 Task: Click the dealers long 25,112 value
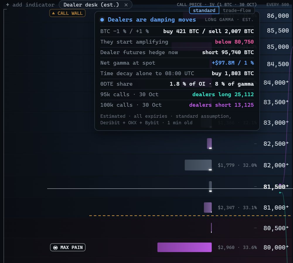click(x=223, y=94)
